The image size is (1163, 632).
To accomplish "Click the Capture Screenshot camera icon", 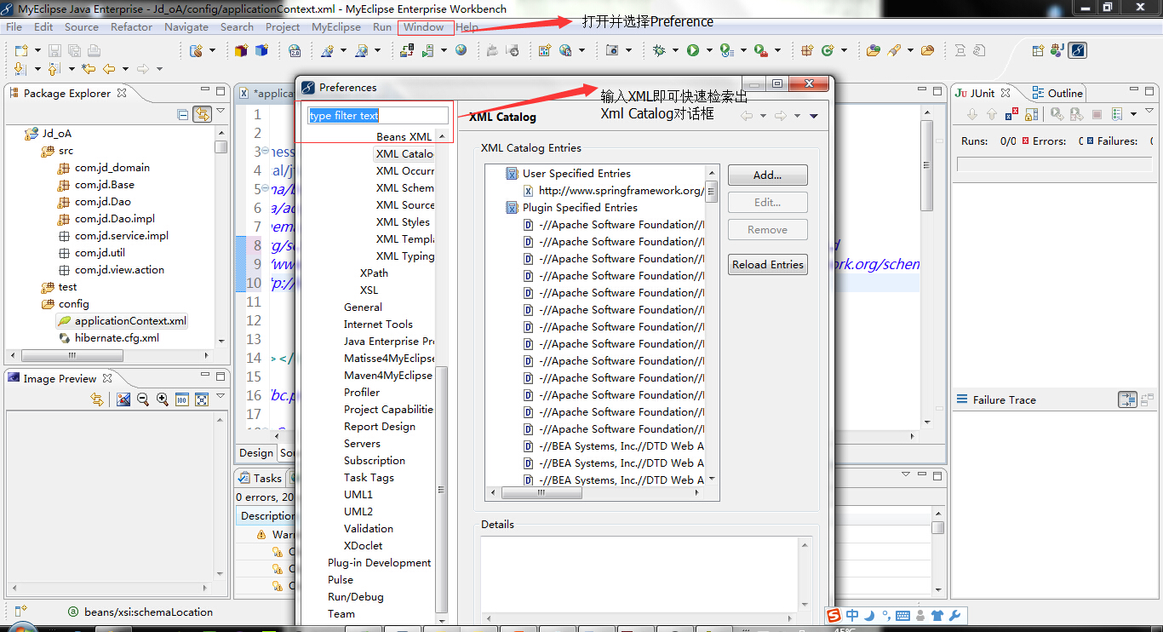I will click(x=611, y=51).
